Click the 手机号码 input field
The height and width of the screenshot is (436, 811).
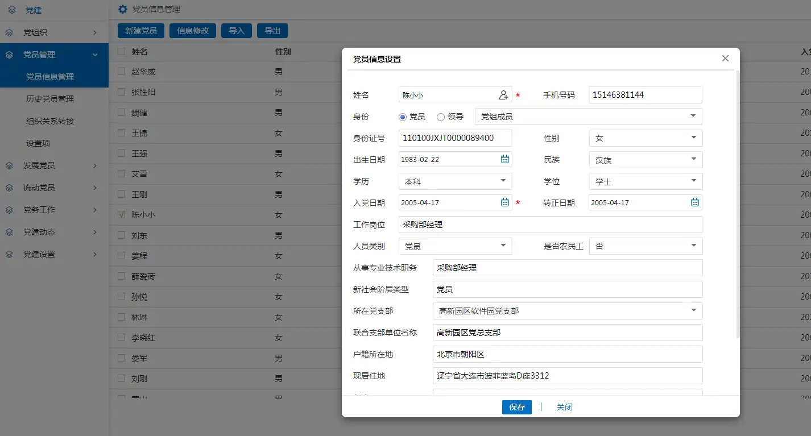point(645,95)
